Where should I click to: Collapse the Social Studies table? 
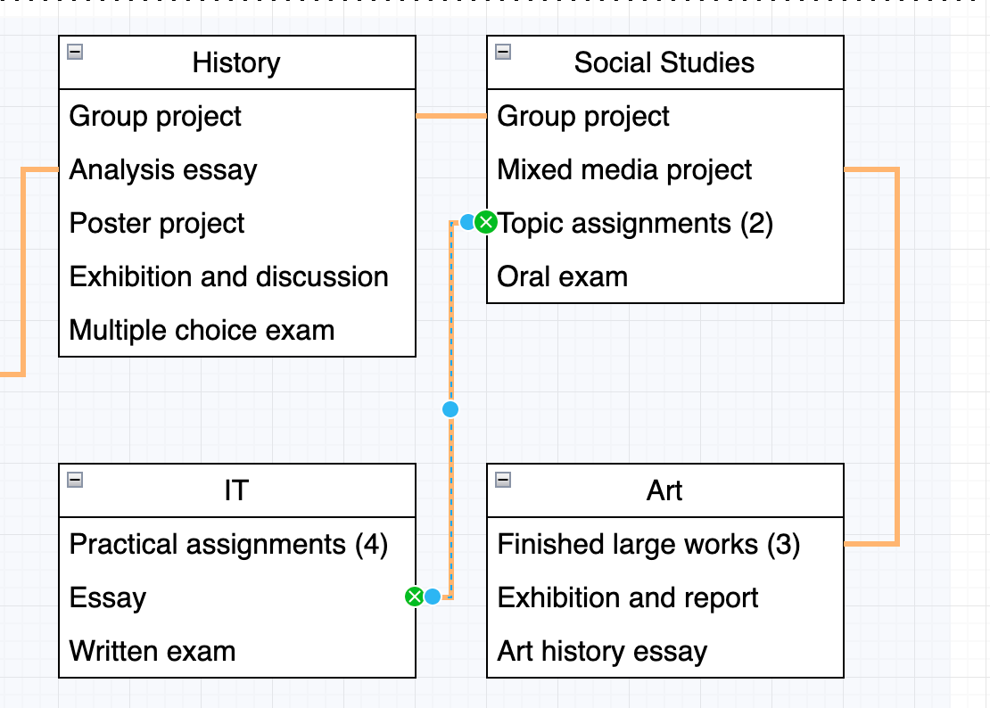click(x=503, y=51)
